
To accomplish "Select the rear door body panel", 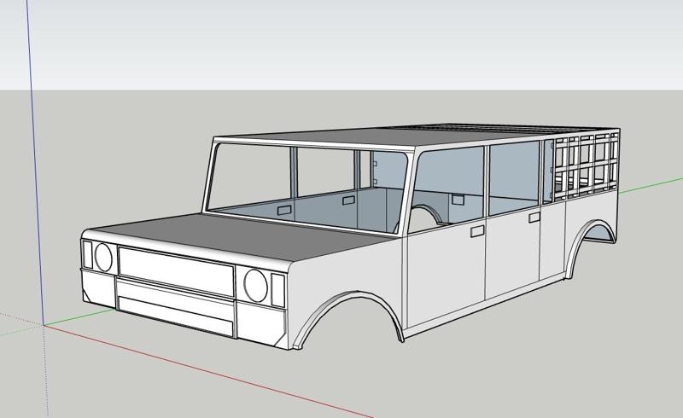I will click(512, 250).
